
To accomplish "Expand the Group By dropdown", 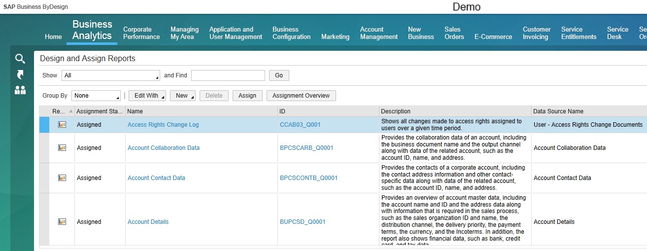I will tap(96, 96).
